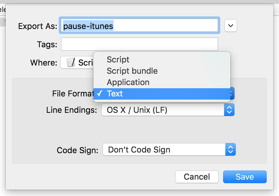Select the checked Text format option
This screenshot has height=196, width=279.
(x=162, y=94)
